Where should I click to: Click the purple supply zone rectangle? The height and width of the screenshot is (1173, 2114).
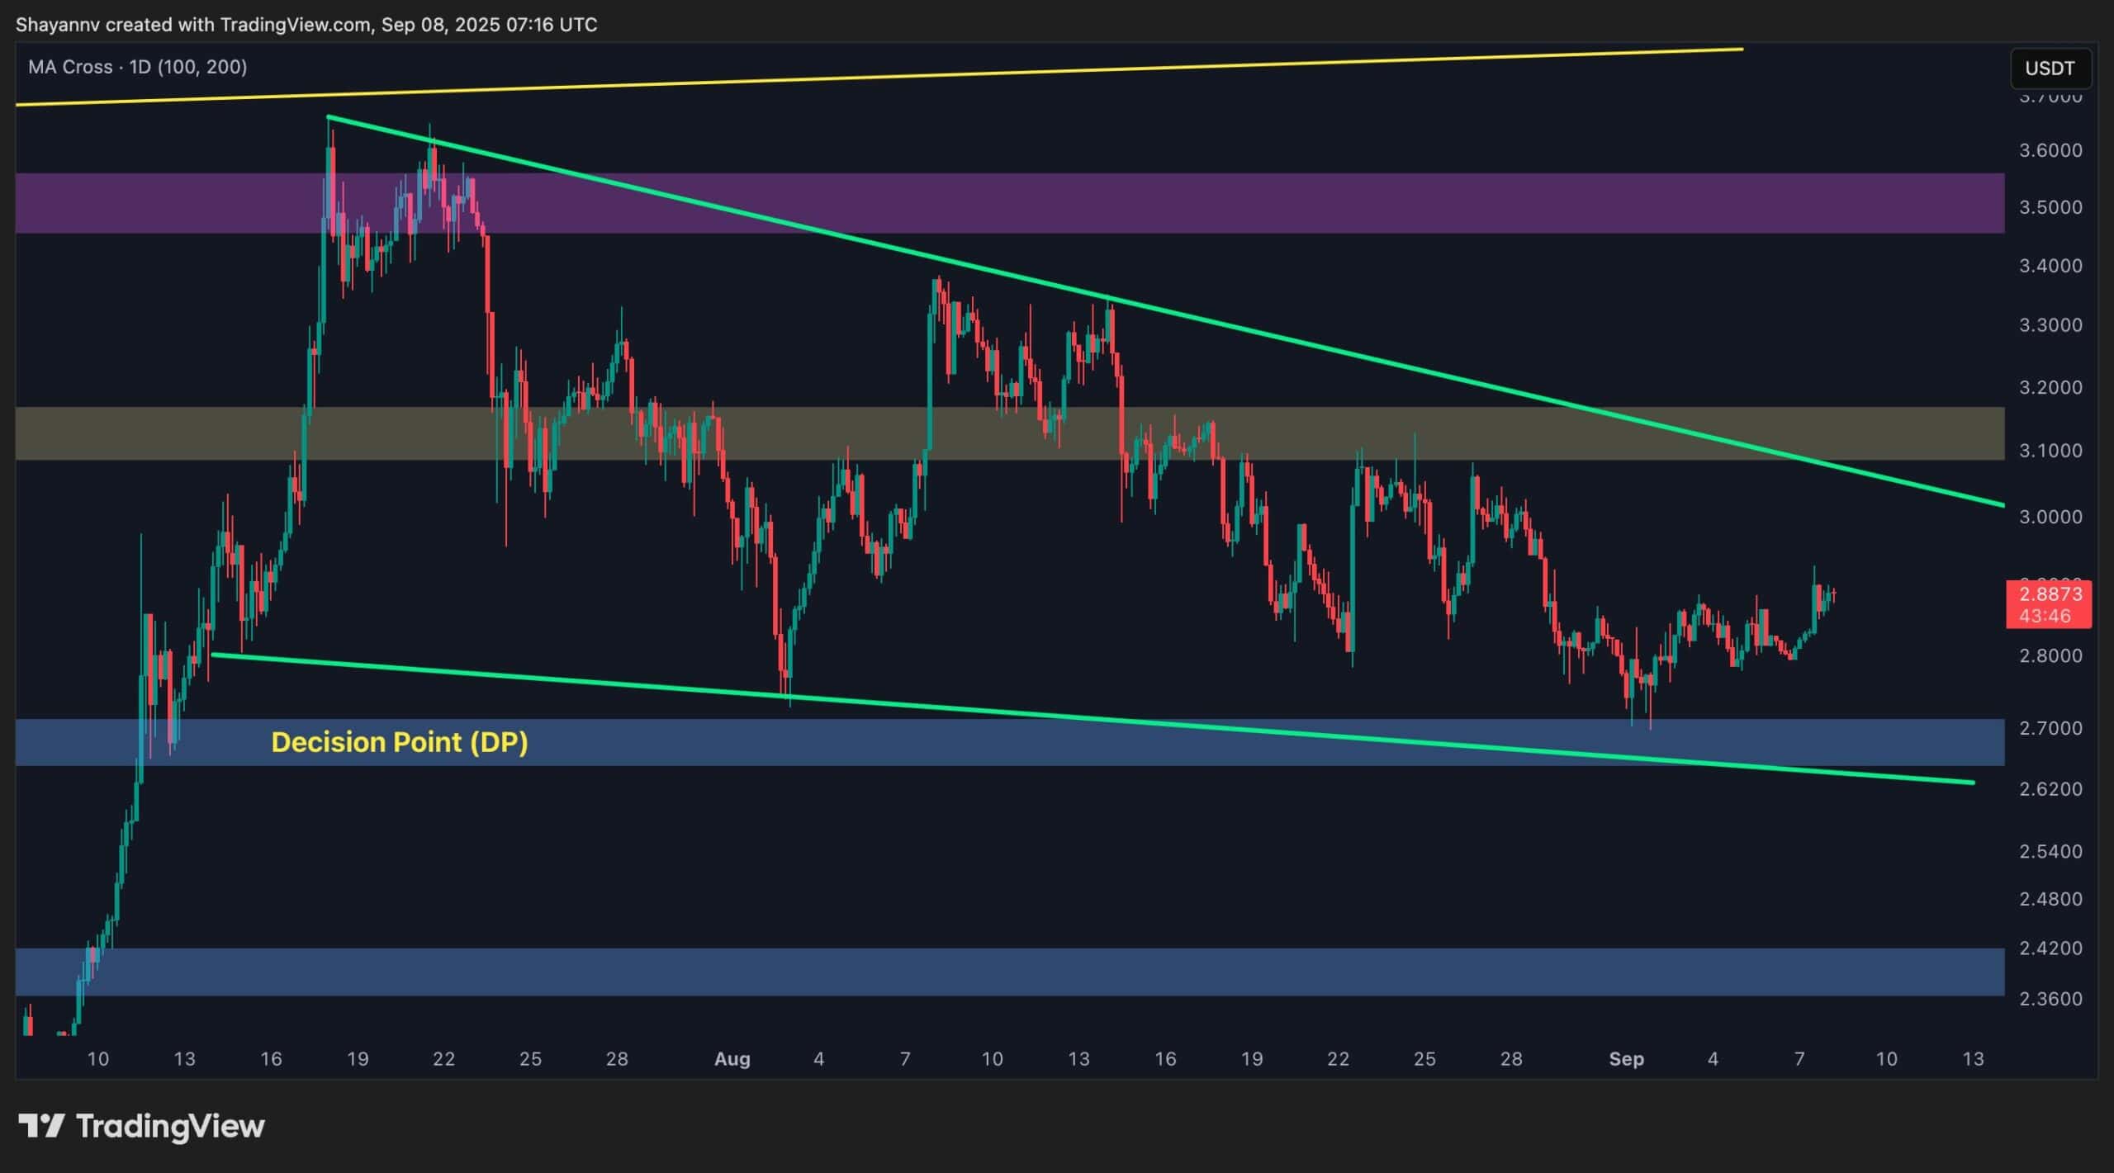click(1156, 203)
